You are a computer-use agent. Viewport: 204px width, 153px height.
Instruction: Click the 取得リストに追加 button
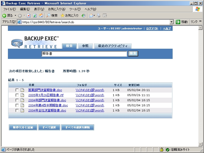(x=23, y=127)
